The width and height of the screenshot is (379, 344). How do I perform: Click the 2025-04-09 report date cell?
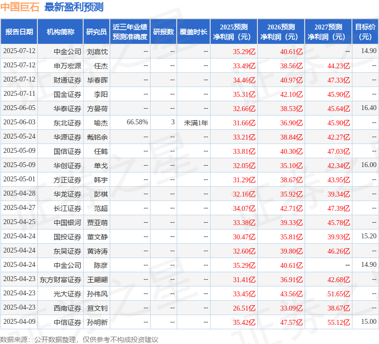pyautogui.click(x=19, y=322)
